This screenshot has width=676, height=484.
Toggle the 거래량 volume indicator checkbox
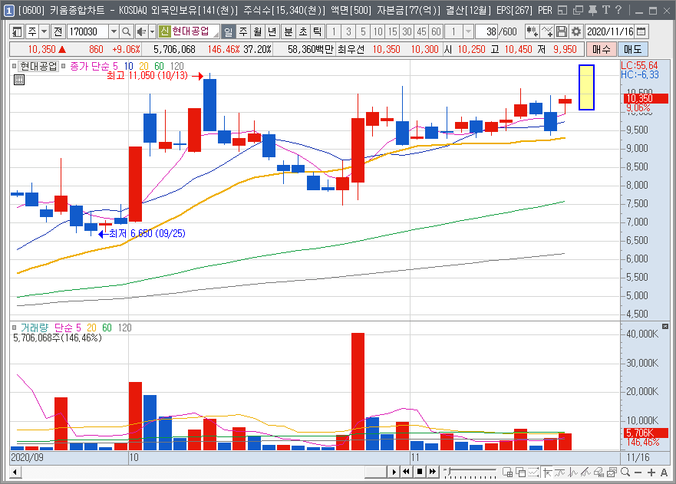(15, 328)
